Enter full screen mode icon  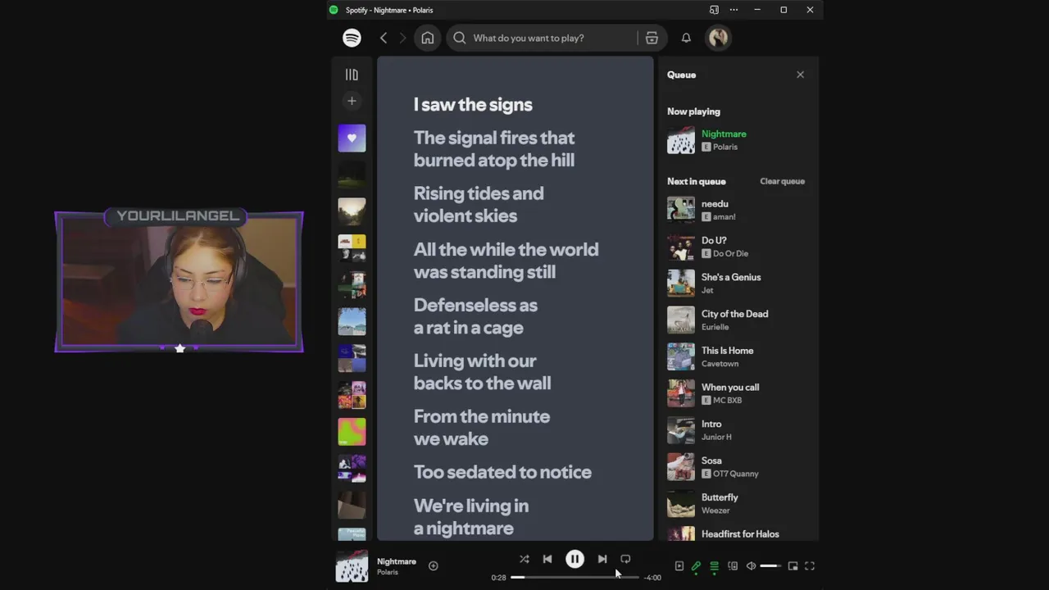click(810, 566)
